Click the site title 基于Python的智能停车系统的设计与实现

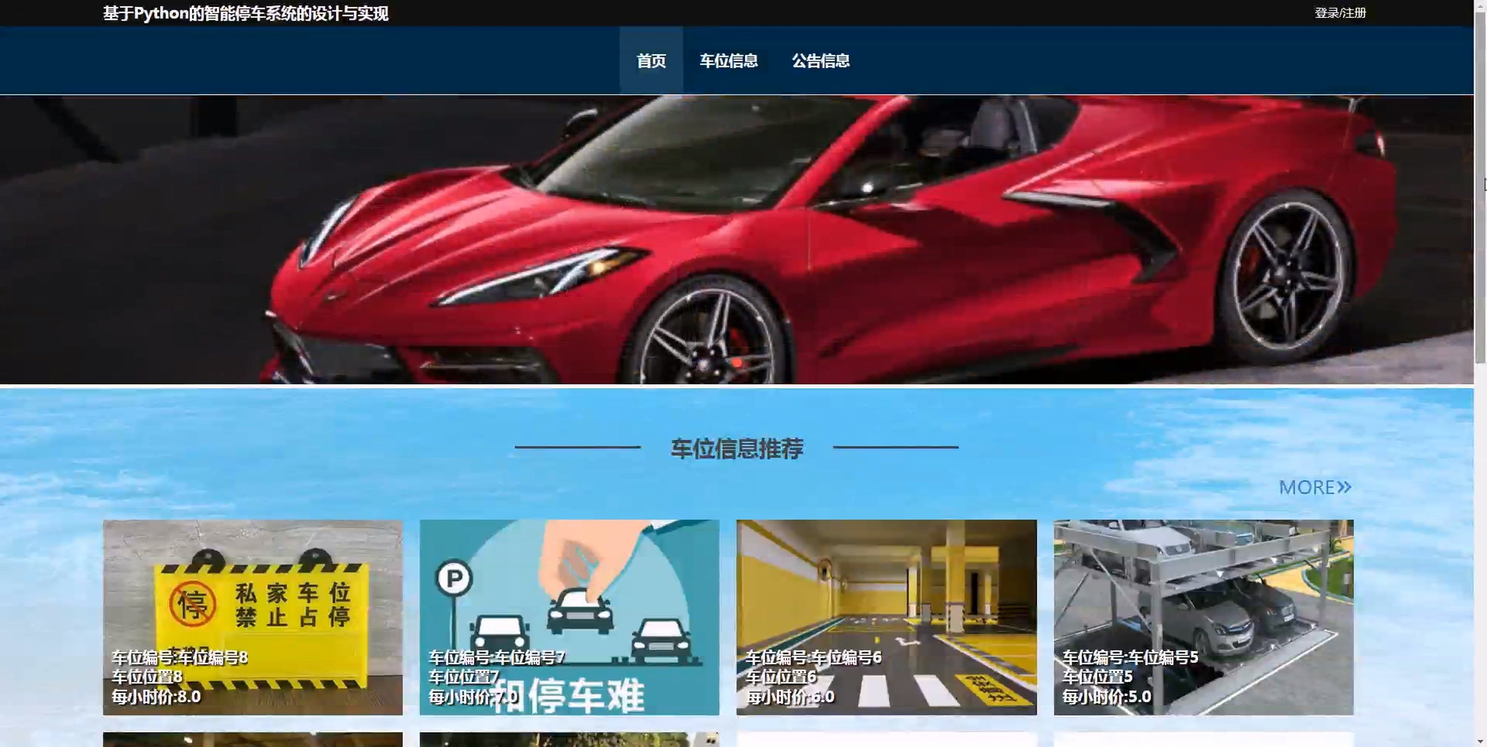point(245,13)
